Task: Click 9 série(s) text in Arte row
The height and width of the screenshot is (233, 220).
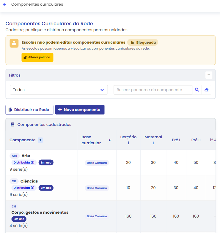Action: click(x=19, y=169)
